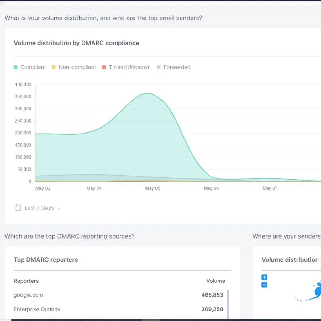Click the May 03 axis label
321x321 pixels.
point(43,188)
